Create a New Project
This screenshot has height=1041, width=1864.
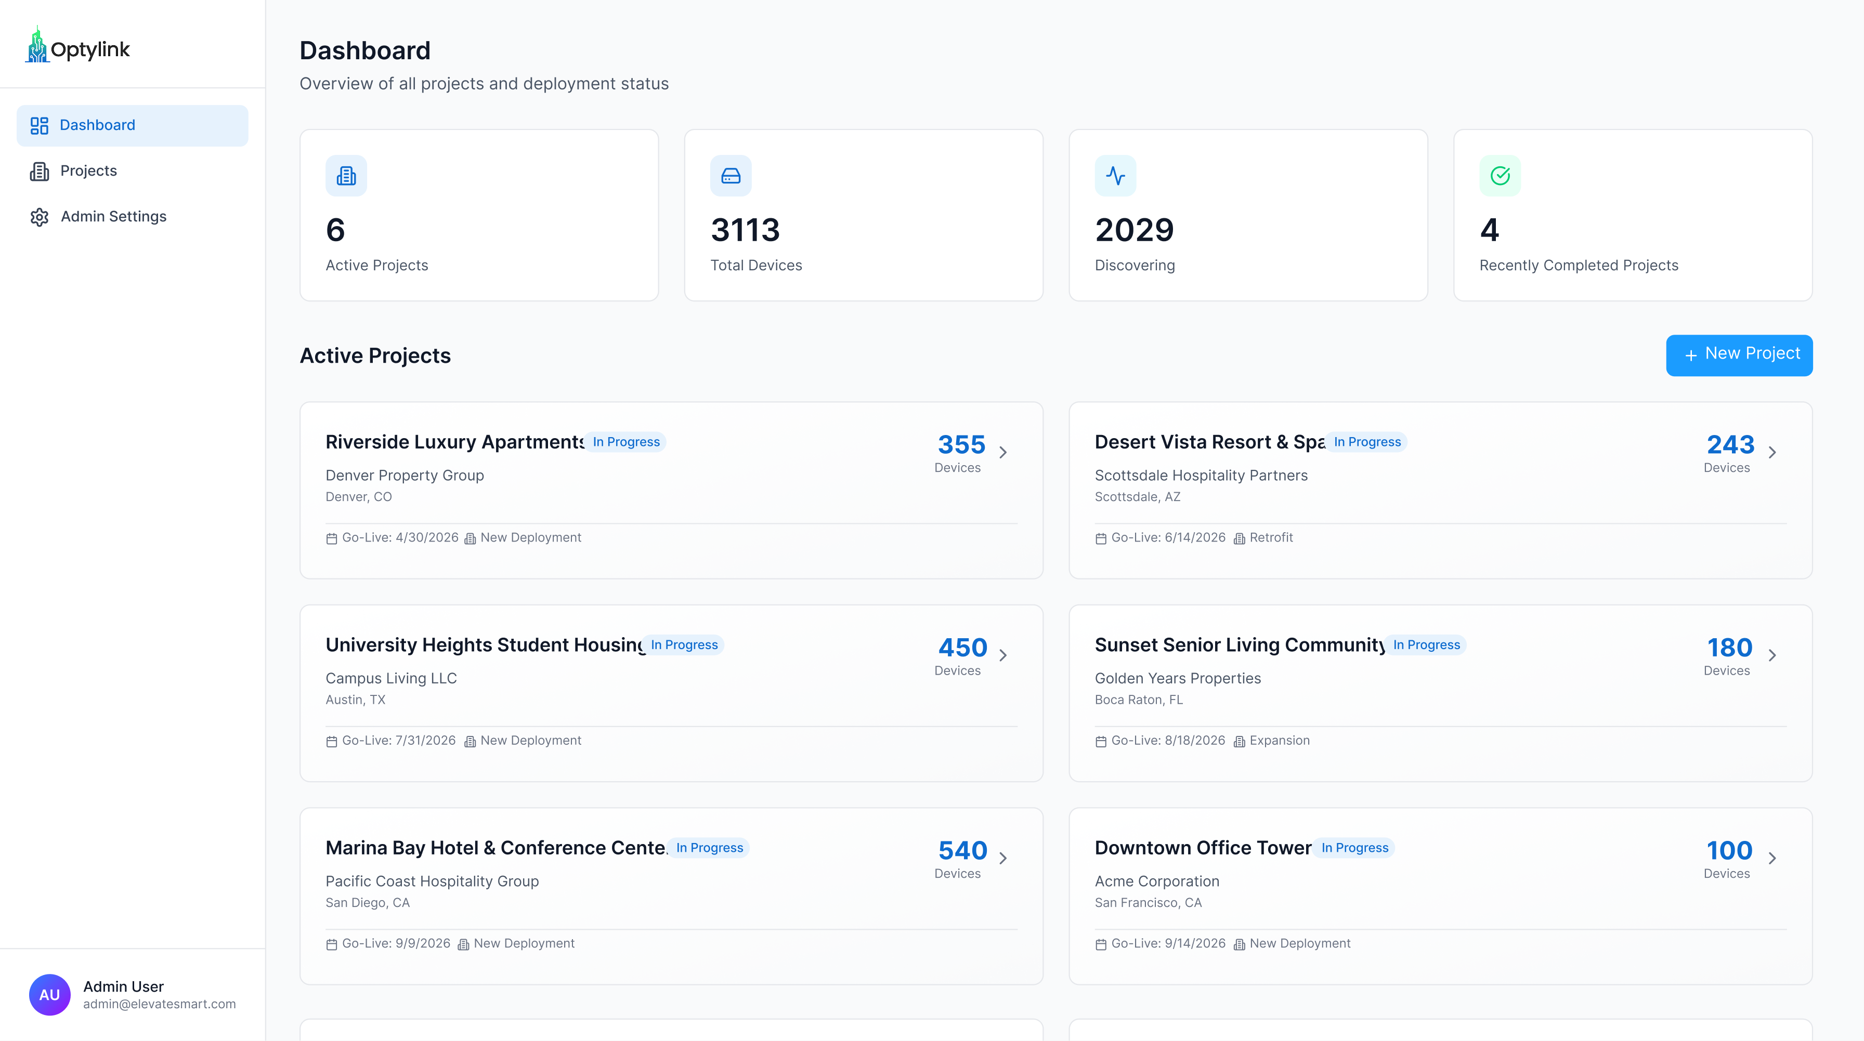point(1739,355)
